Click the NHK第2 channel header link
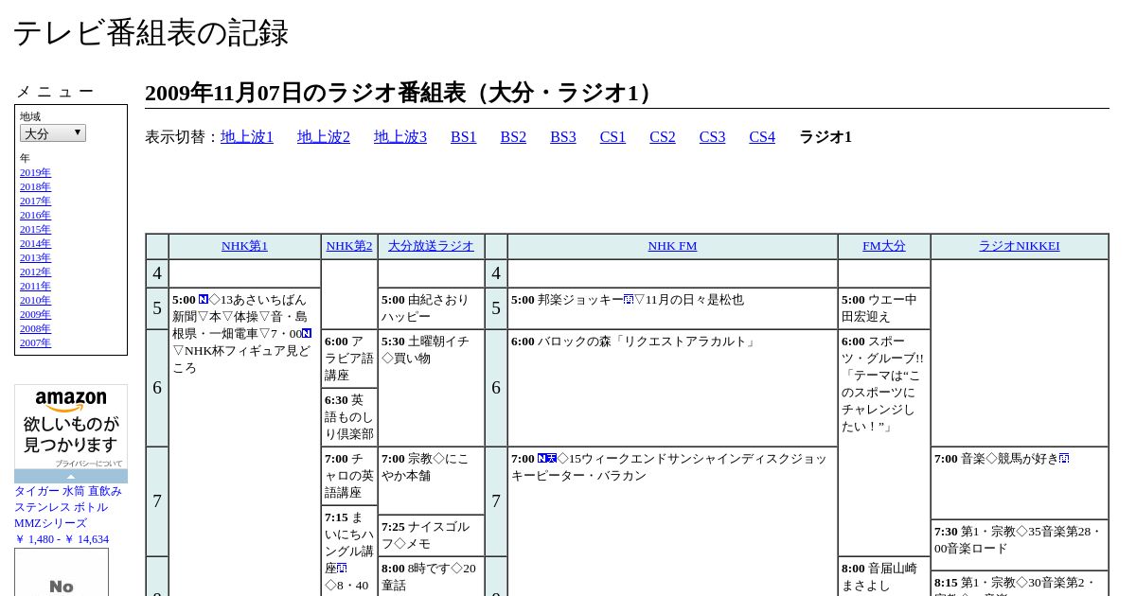Screen dimensions: 1136x596 349,246
